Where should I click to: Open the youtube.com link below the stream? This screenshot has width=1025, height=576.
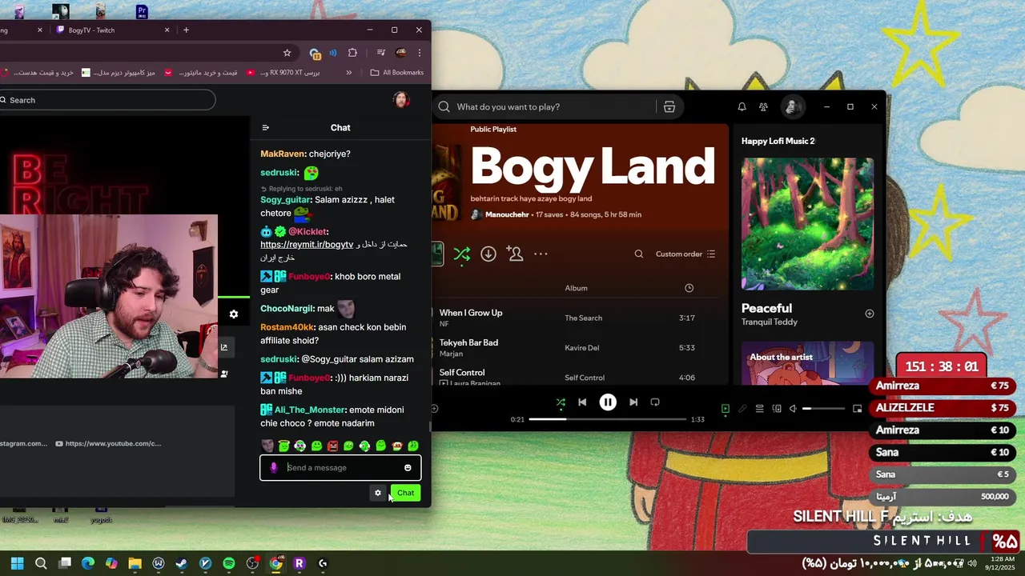(108, 443)
